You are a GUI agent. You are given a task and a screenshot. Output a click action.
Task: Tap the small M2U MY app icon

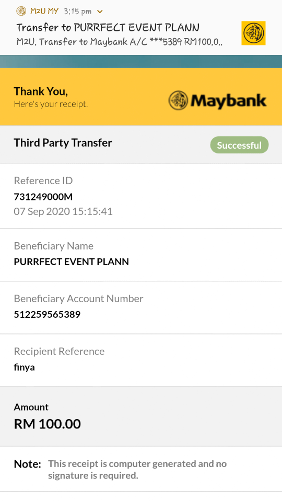pos(21,11)
